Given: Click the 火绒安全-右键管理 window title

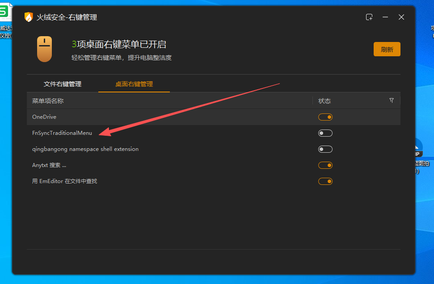Looking at the screenshot, I should [67, 17].
